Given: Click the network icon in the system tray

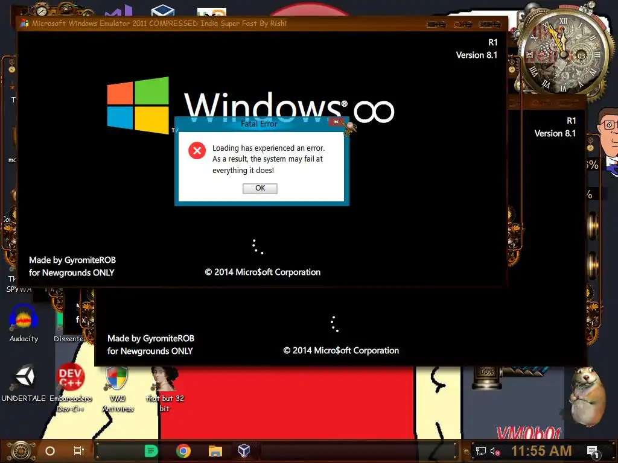Looking at the screenshot, I should (x=481, y=451).
